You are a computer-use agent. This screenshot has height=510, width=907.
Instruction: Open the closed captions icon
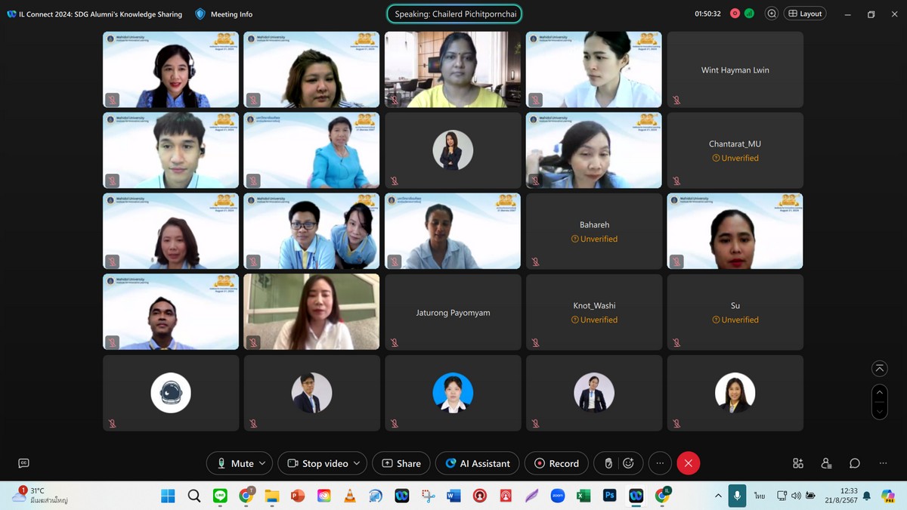(23, 463)
